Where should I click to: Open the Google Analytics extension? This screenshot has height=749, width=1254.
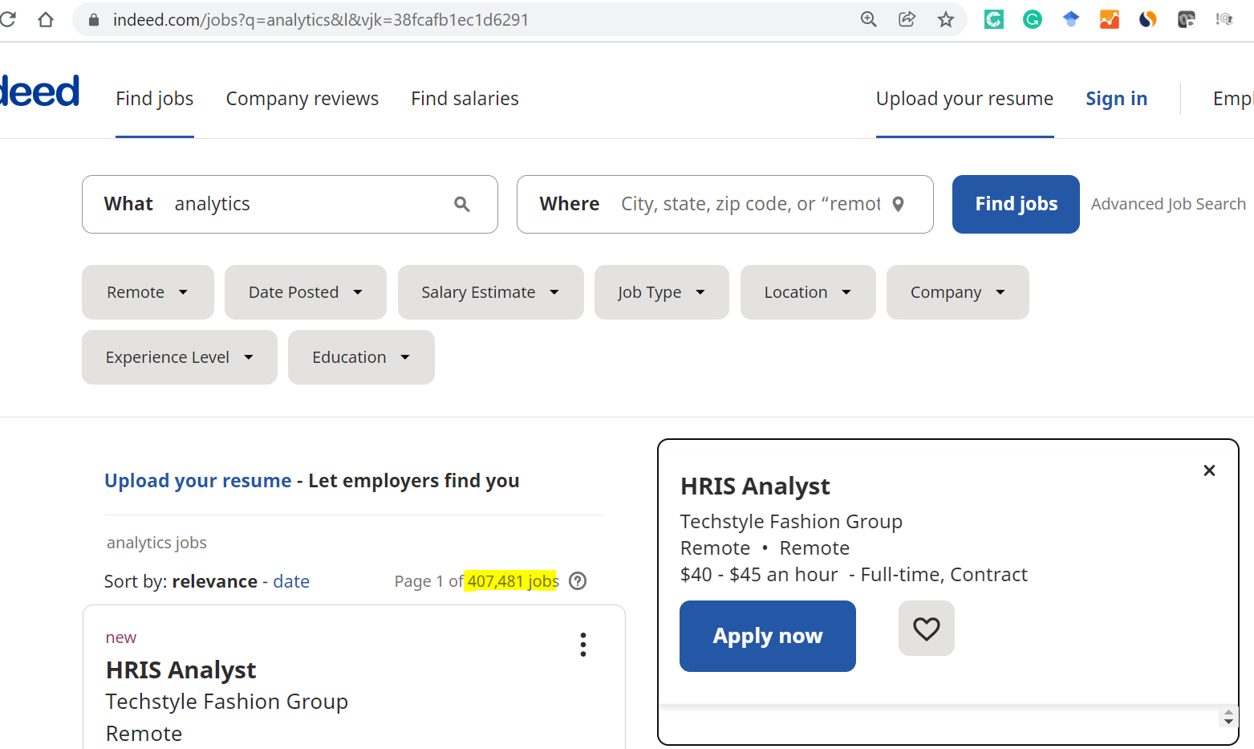click(1109, 18)
